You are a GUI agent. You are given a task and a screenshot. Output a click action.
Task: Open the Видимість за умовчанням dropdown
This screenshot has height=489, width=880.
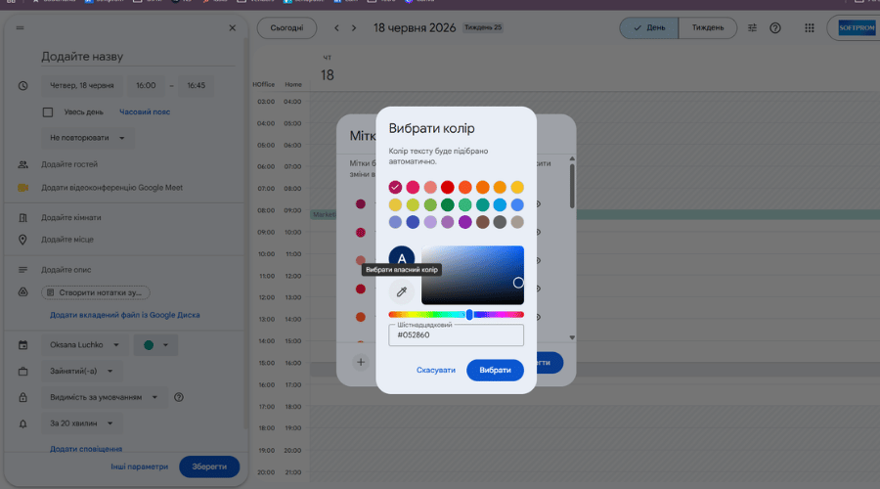pos(104,397)
